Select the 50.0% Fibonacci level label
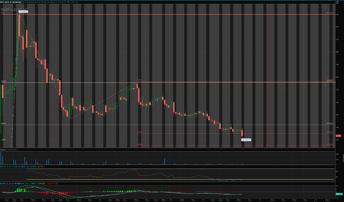344x202 pixels. [140, 132]
